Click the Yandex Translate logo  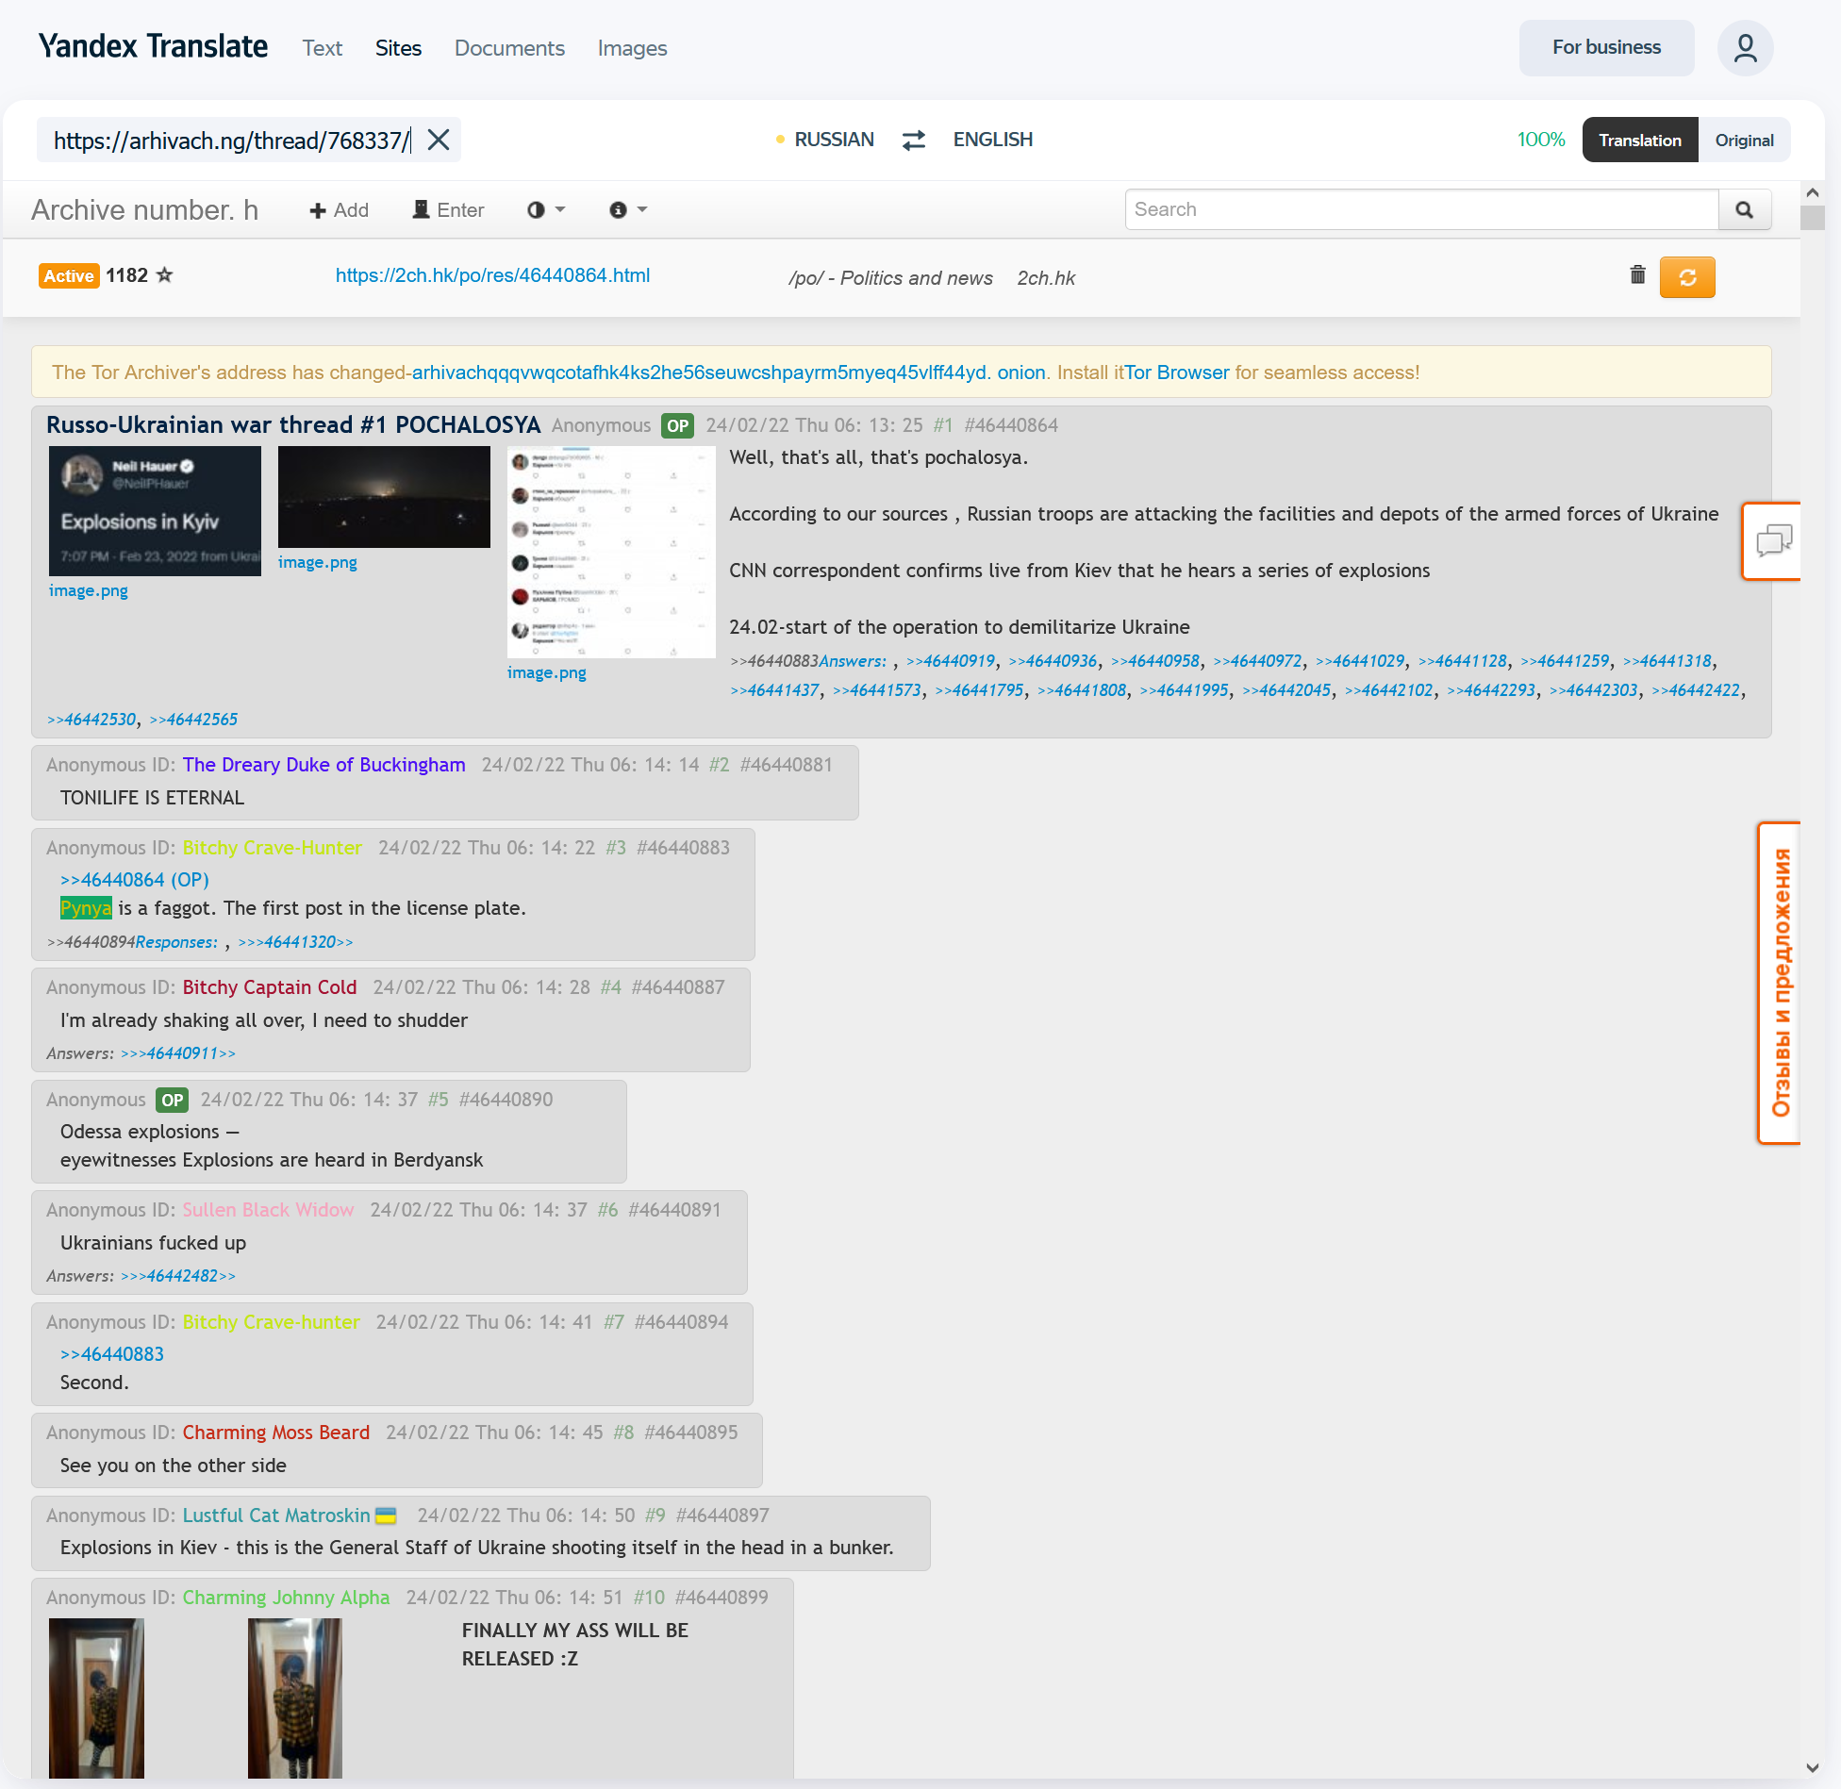153,46
